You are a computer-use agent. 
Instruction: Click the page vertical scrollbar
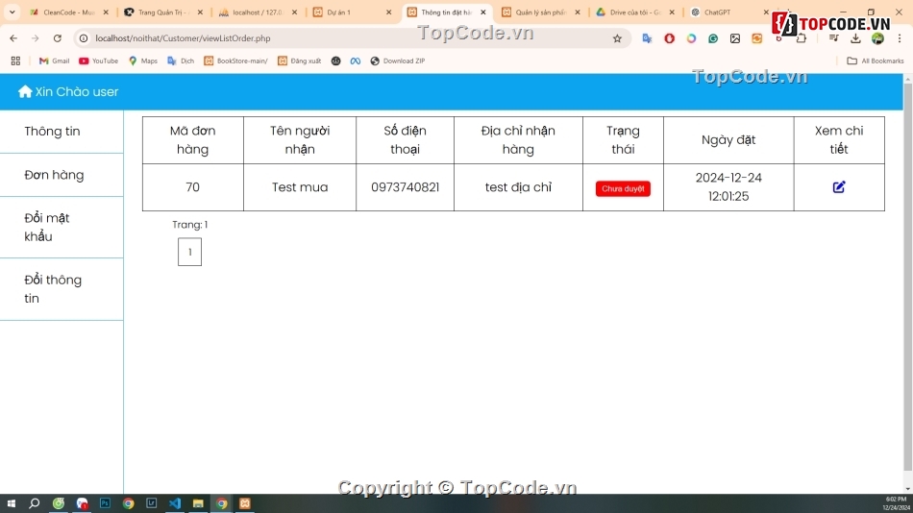click(908, 278)
